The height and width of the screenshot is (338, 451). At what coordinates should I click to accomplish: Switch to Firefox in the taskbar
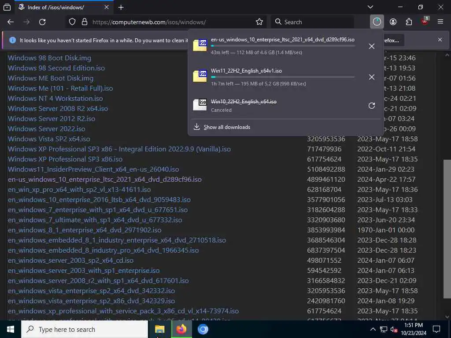(181, 329)
